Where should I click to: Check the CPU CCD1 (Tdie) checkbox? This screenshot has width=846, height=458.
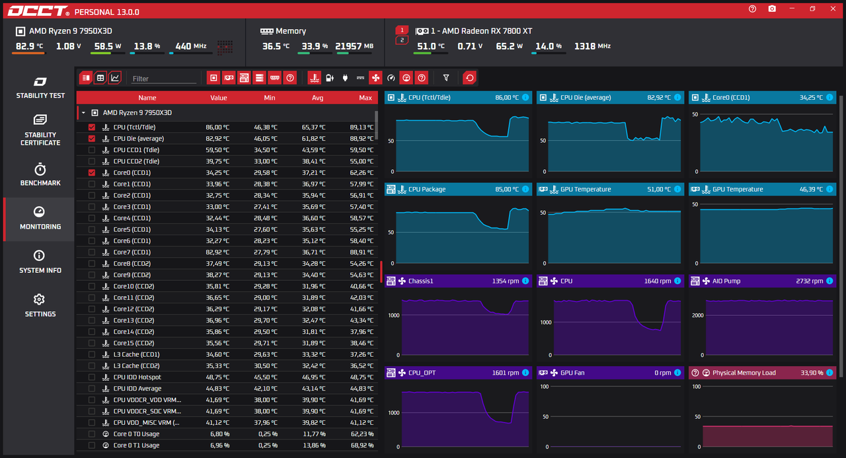(x=92, y=150)
